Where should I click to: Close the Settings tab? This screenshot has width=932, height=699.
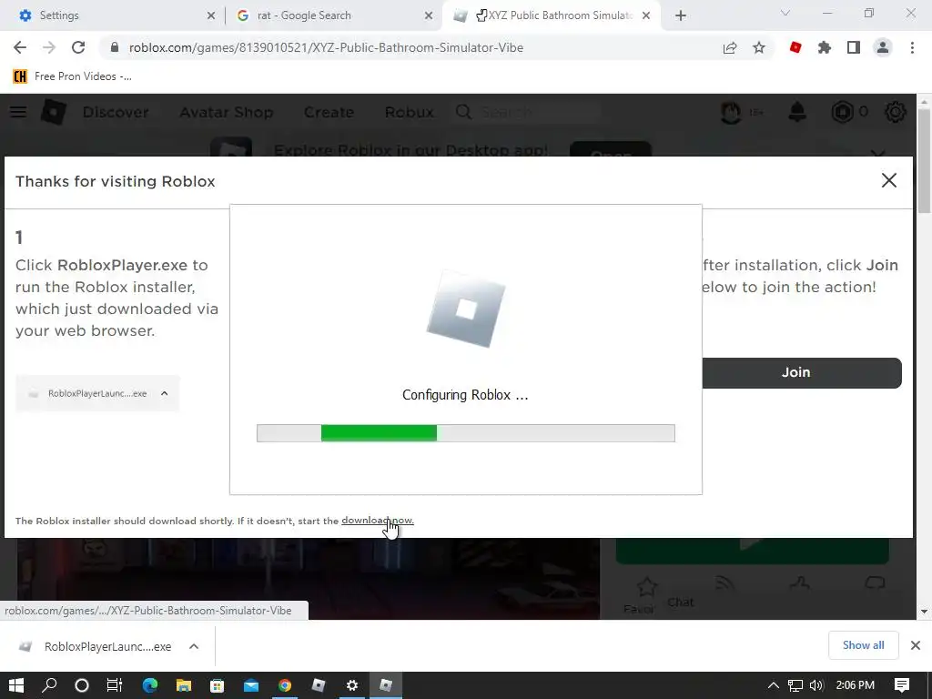pyautogui.click(x=211, y=15)
